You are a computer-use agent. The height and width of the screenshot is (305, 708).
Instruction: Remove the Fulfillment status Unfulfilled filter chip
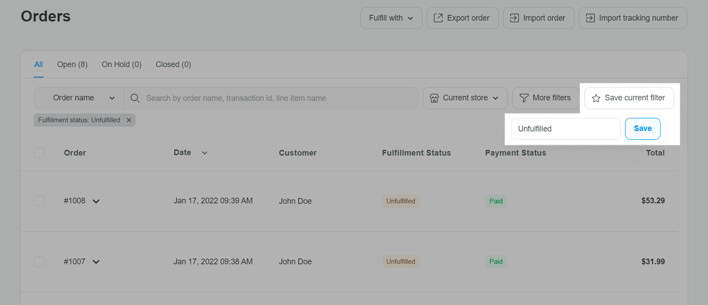[129, 120]
